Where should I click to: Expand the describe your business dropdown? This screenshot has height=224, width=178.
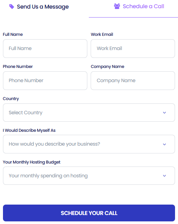89,144
